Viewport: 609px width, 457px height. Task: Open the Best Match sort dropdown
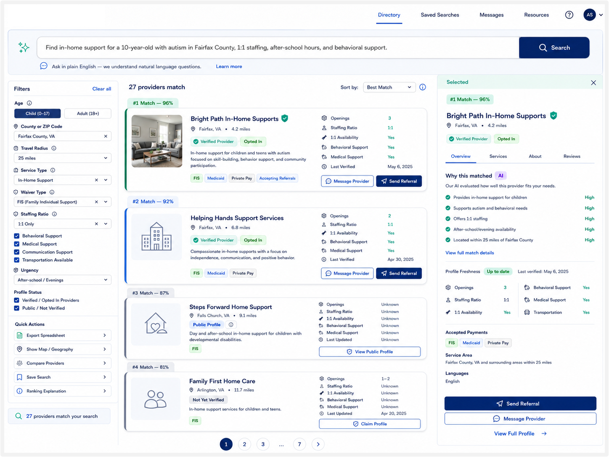click(x=389, y=87)
